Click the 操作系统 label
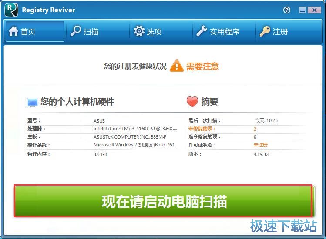The image size is (326, 239). click(x=39, y=145)
